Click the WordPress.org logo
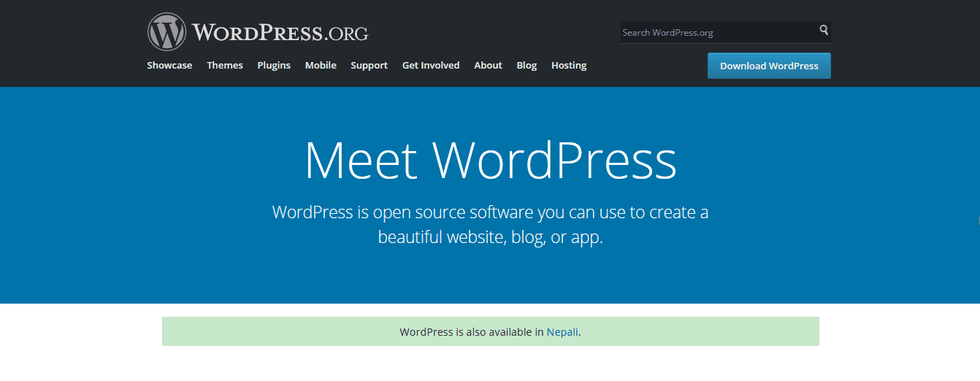The width and height of the screenshot is (980, 381). tap(258, 32)
